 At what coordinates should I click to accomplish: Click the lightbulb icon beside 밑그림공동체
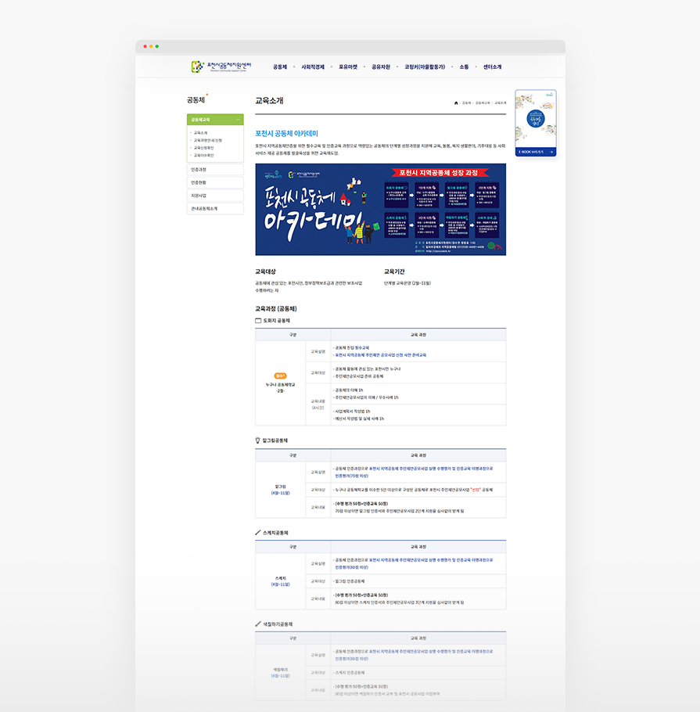(258, 441)
